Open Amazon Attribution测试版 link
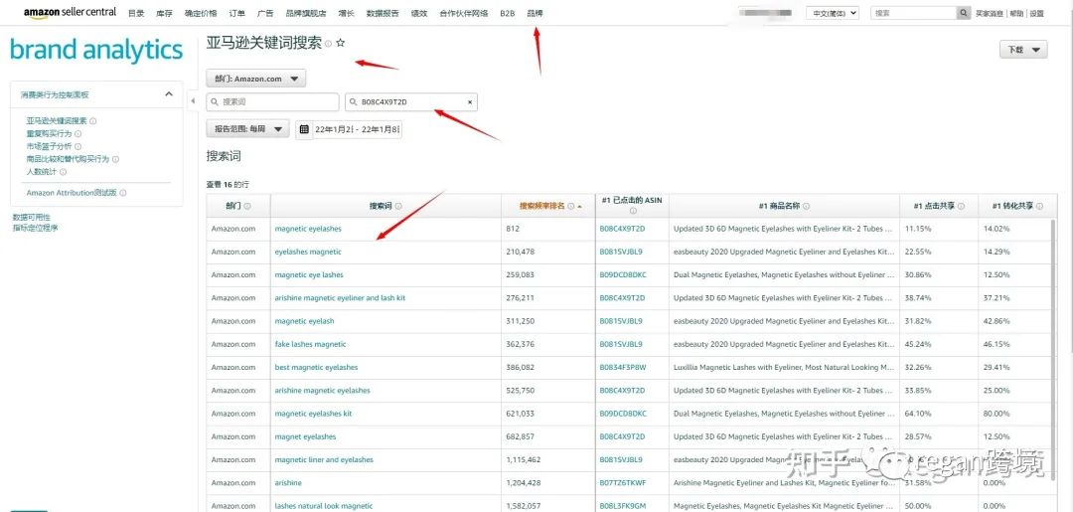1073x512 pixels. point(72,193)
